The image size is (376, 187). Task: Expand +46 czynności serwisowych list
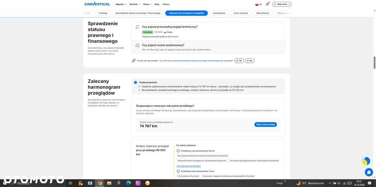pos(188,166)
